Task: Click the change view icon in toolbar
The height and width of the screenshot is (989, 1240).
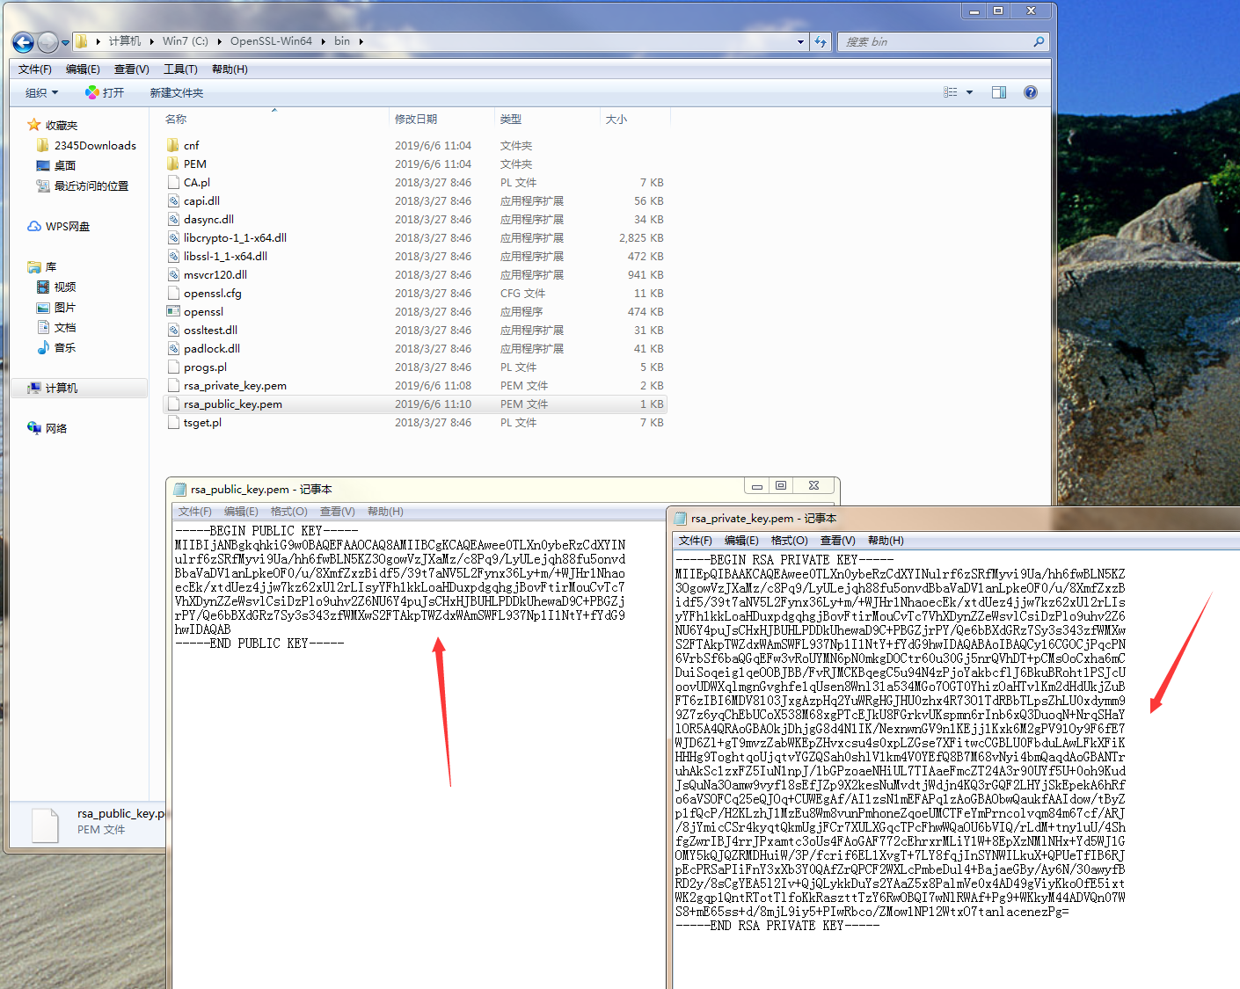Action: point(951,92)
